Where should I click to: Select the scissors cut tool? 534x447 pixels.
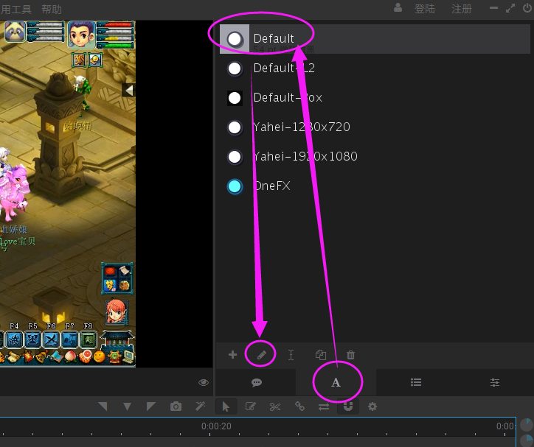[275, 406]
